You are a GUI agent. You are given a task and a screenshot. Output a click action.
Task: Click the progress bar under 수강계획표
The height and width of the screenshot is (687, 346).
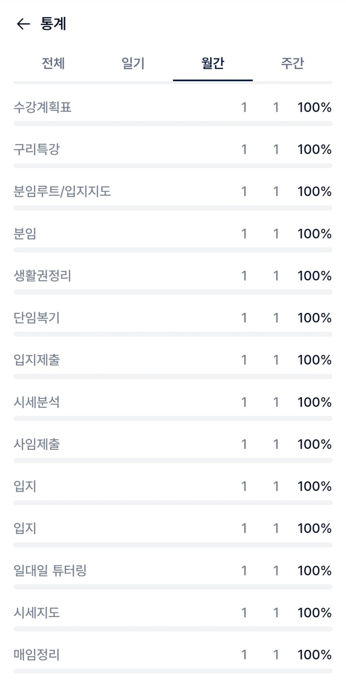[173, 124]
